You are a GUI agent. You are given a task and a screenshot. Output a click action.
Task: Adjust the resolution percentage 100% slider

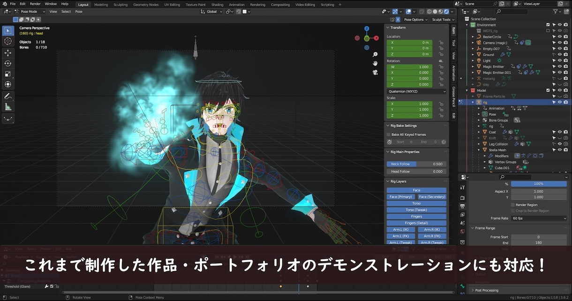pos(539,184)
